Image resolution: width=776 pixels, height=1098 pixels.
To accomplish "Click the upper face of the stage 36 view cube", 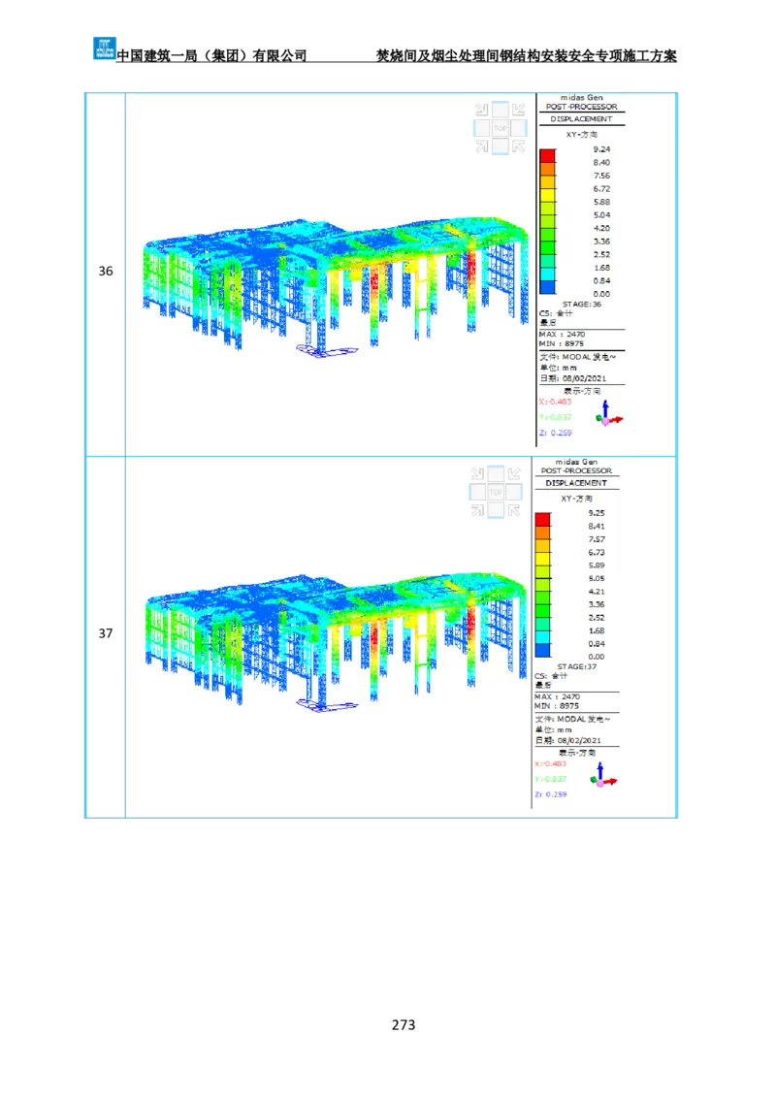I will pyautogui.click(x=501, y=110).
